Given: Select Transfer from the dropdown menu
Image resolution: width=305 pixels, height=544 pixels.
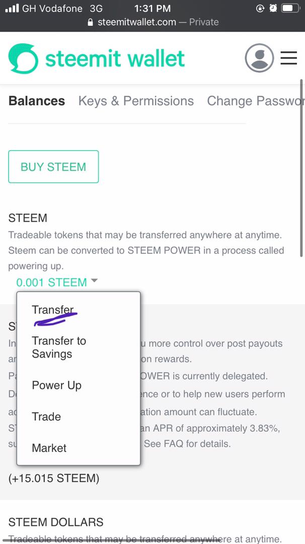Looking at the screenshot, I should pos(52,310).
